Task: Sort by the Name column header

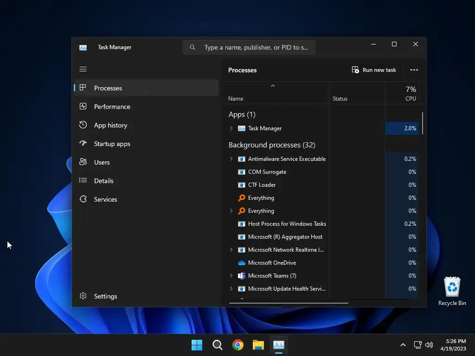Action: click(275, 93)
